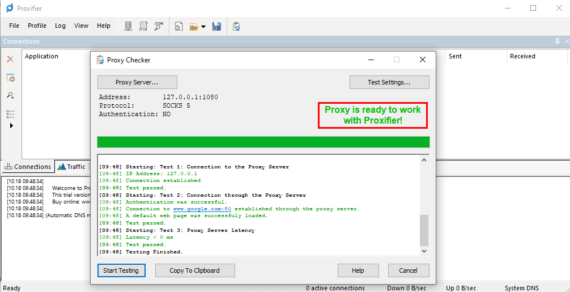Minimize the Proxy Checker dialog
This screenshot has width=570, height=292.
(371, 60)
